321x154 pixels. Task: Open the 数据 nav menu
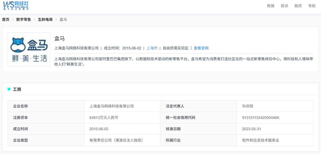[271, 6]
